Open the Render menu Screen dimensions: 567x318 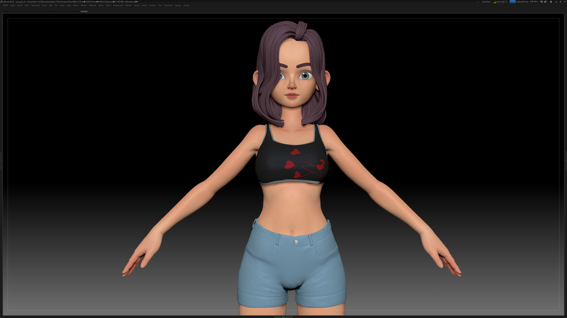[x=129, y=6]
